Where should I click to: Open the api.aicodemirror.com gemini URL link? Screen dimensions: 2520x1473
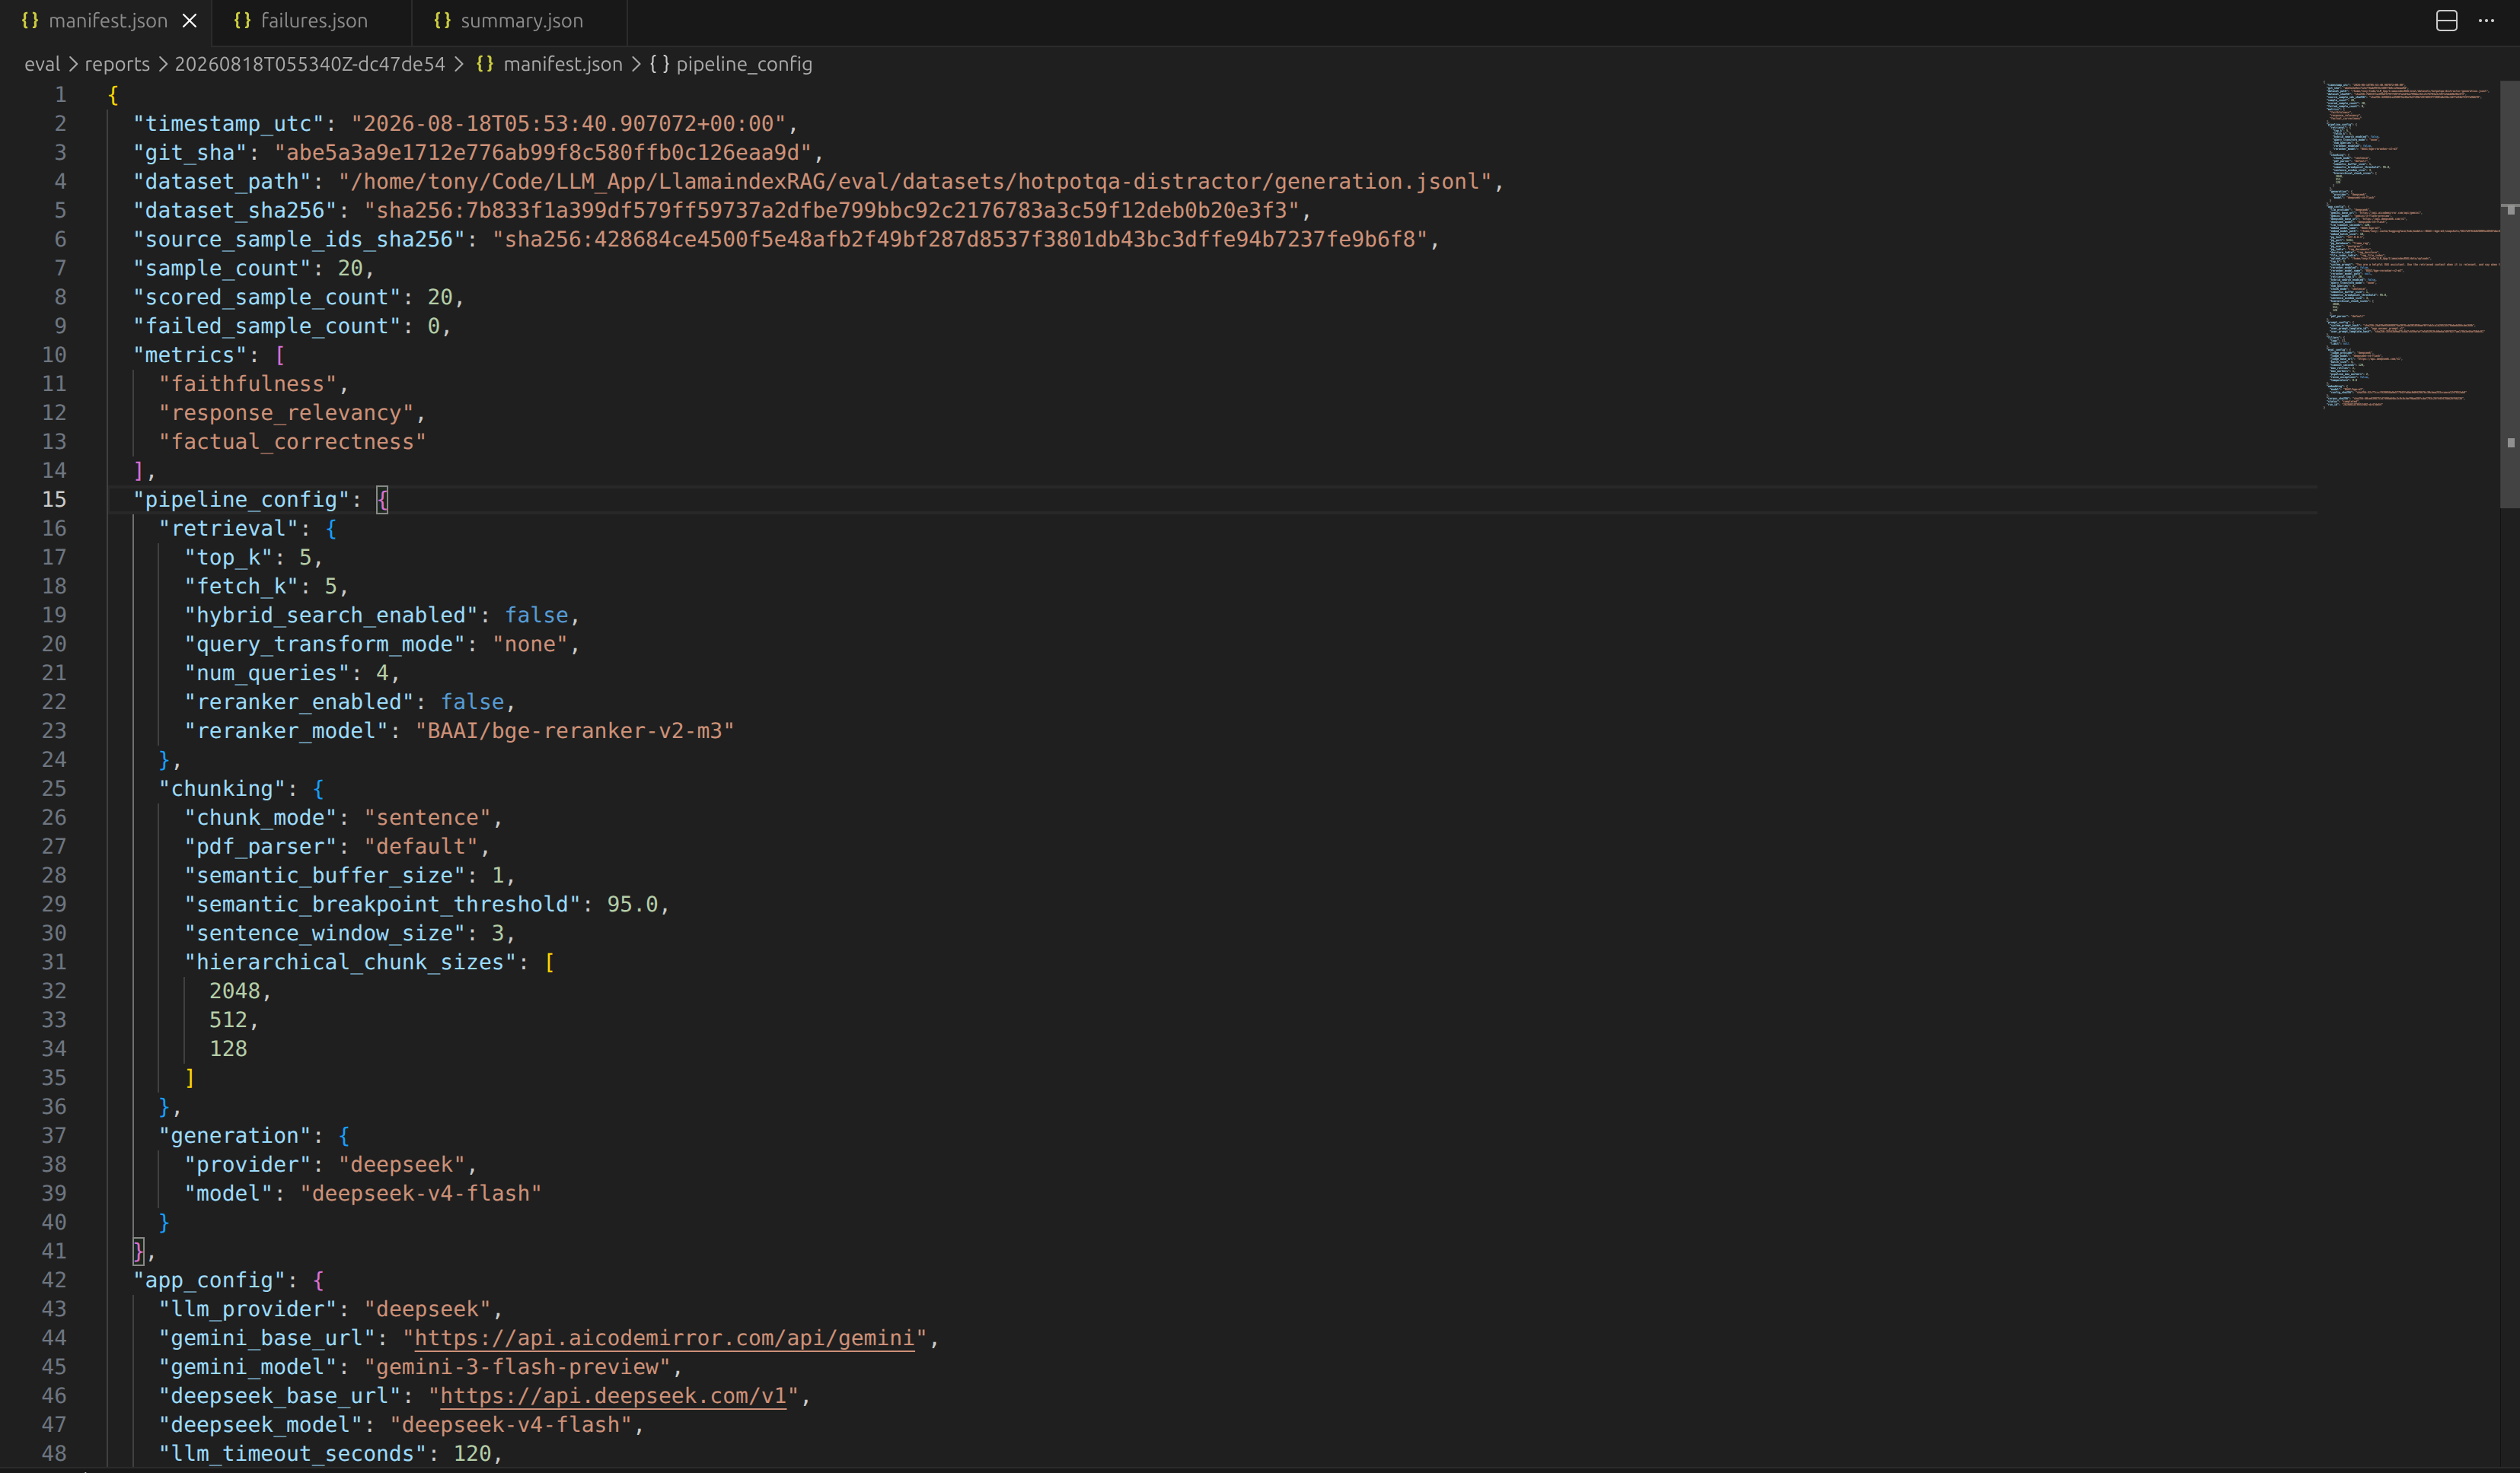click(x=664, y=1338)
